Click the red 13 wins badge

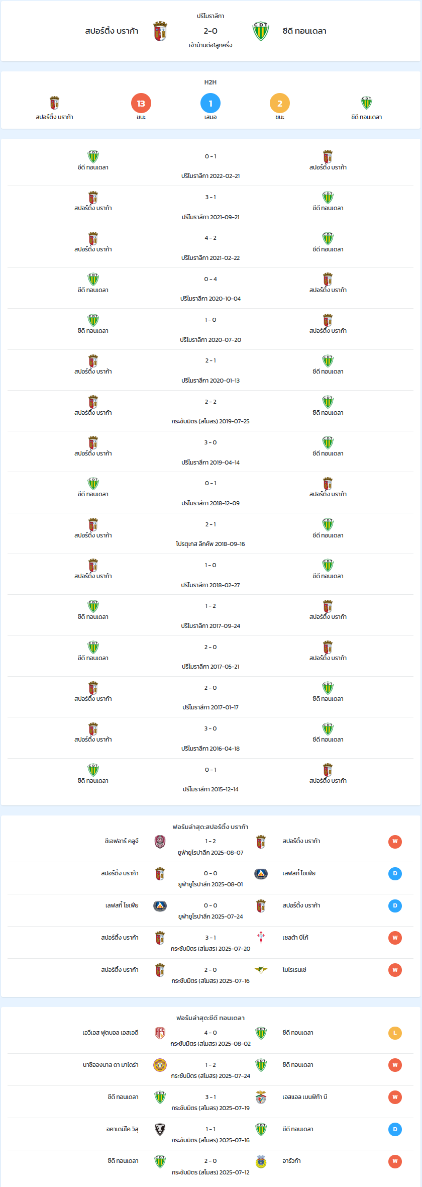click(141, 104)
